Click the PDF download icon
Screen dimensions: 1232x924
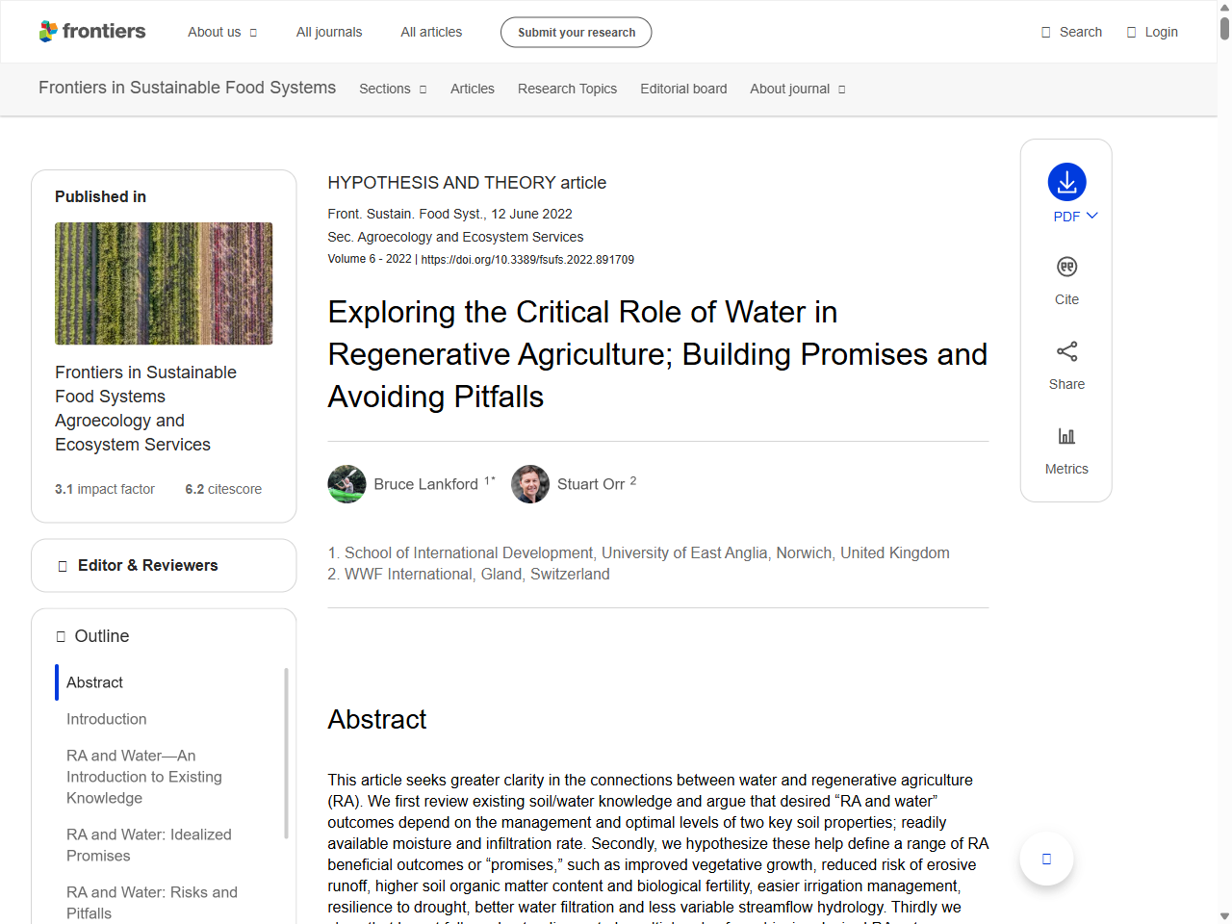pyautogui.click(x=1066, y=181)
